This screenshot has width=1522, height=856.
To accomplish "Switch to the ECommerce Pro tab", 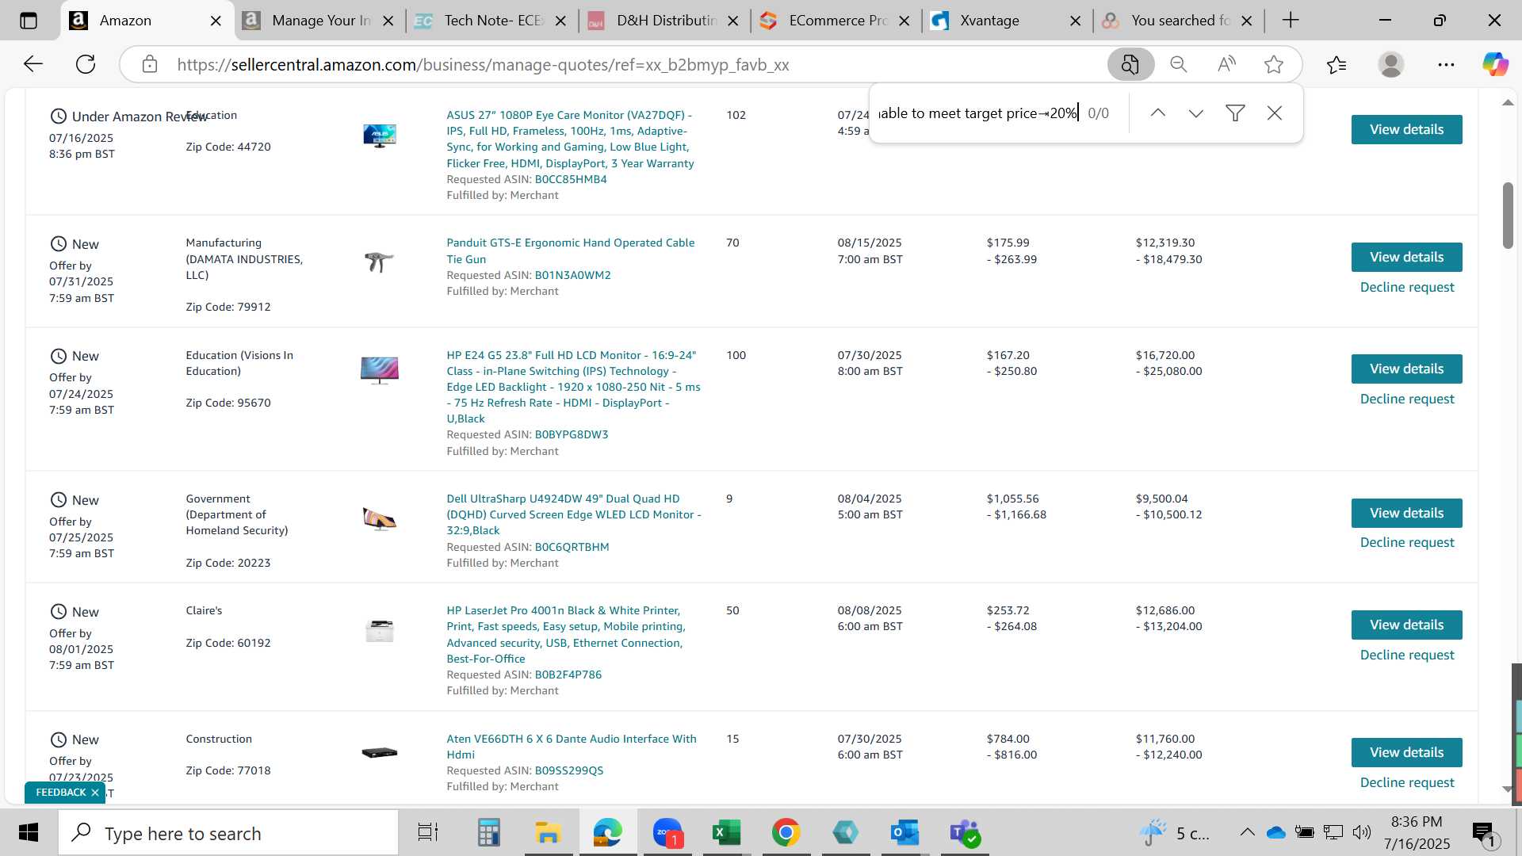I will point(836,21).
